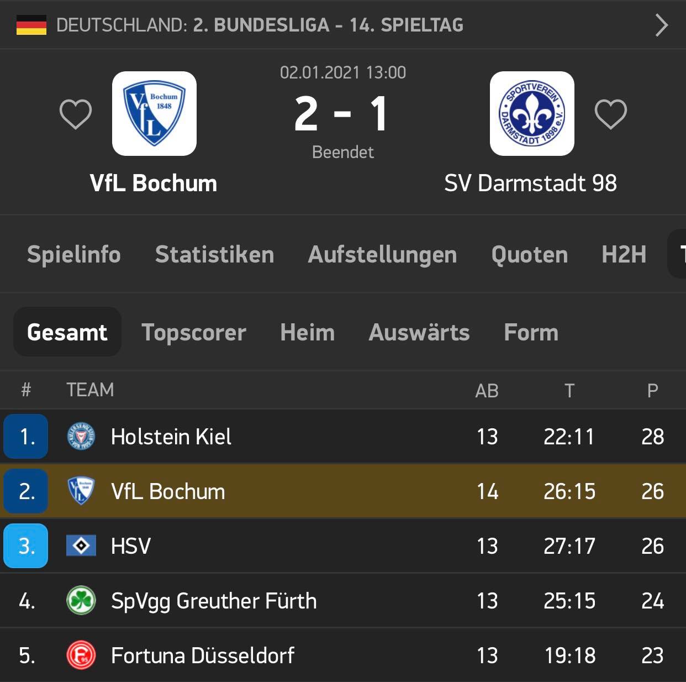Show the Aufstellungen tab
Image resolution: width=686 pixels, height=682 pixels.
click(x=382, y=255)
